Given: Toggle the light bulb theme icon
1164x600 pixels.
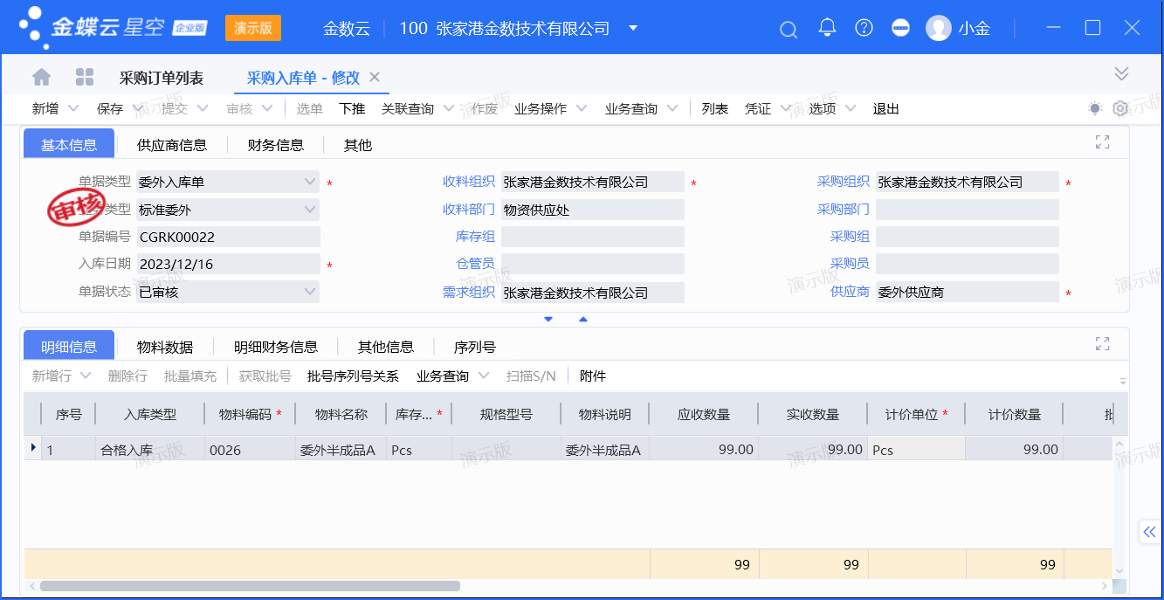Looking at the screenshot, I should [x=1095, y=108].
